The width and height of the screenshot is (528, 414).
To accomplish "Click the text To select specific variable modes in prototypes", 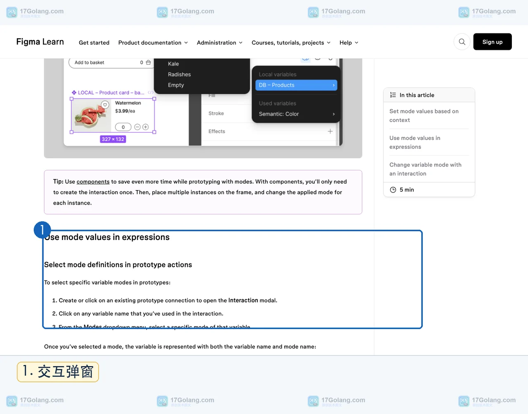I will click(107, 282).
